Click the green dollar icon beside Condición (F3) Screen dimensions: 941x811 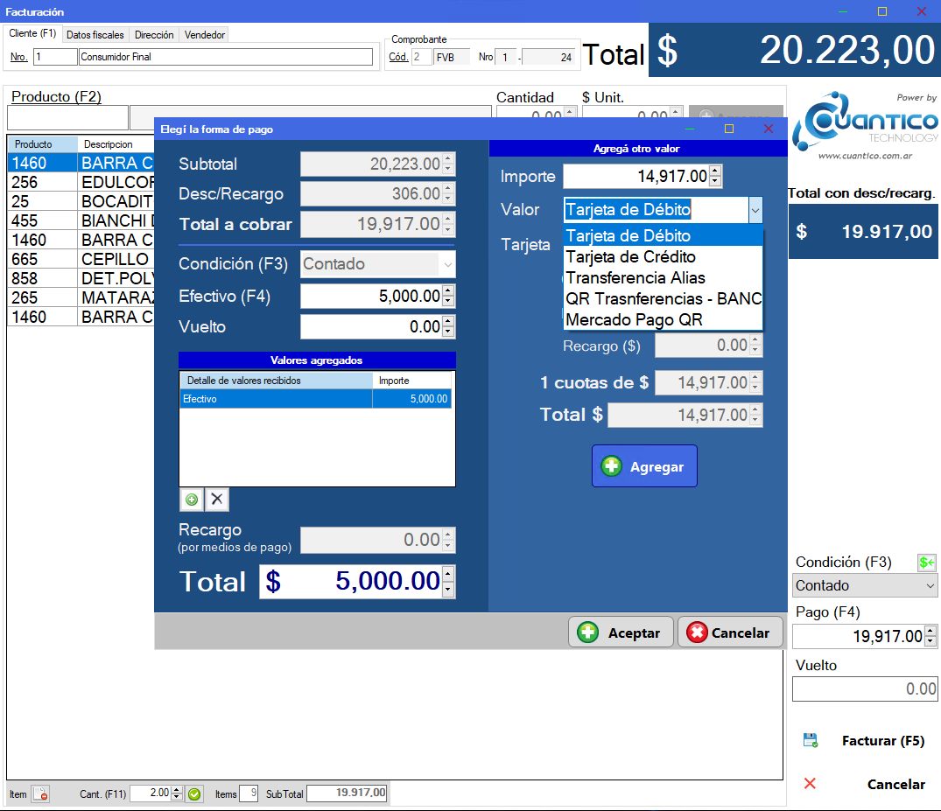(x=927, y=563)
